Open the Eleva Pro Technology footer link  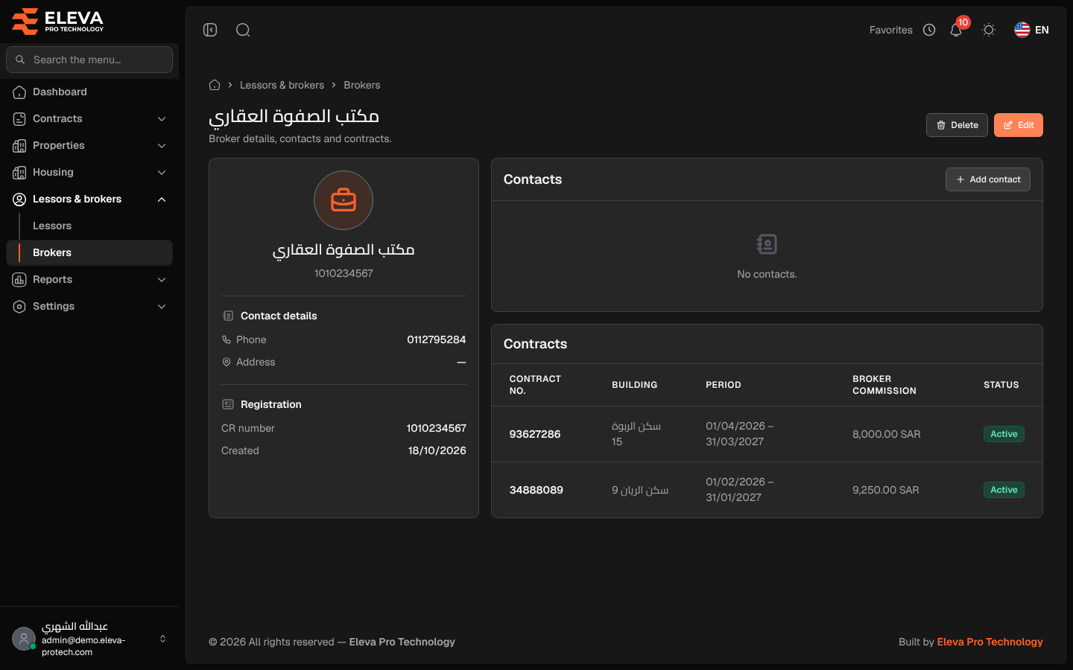coord(990,642)
